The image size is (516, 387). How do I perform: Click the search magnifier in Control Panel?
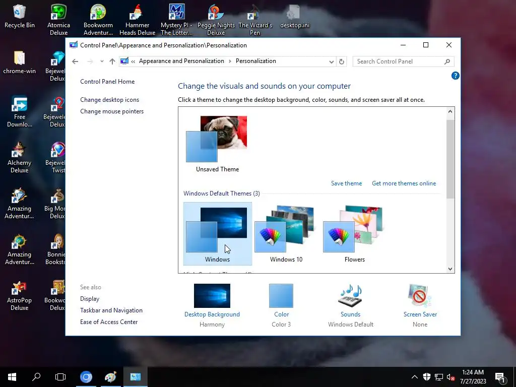click(447, 61)
